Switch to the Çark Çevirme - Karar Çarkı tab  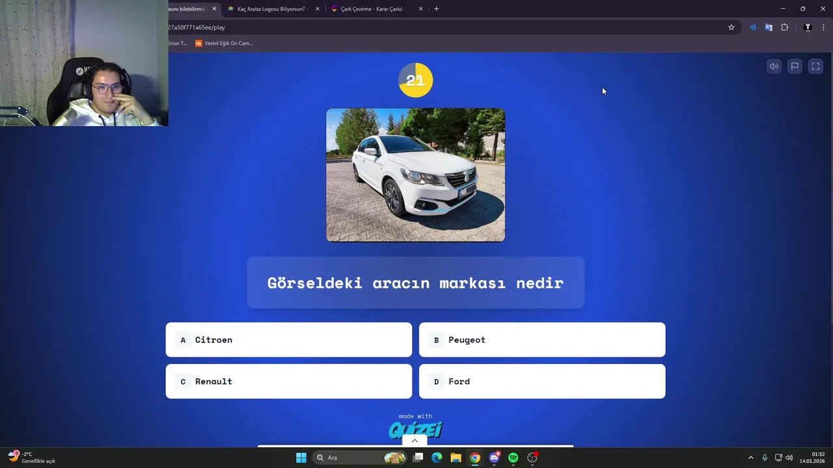coord(371,9)
